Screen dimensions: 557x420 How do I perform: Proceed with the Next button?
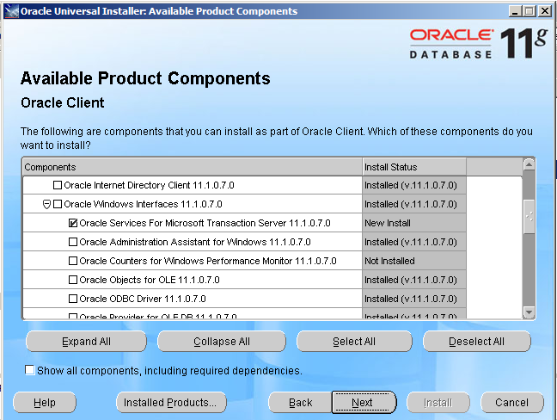364,403
